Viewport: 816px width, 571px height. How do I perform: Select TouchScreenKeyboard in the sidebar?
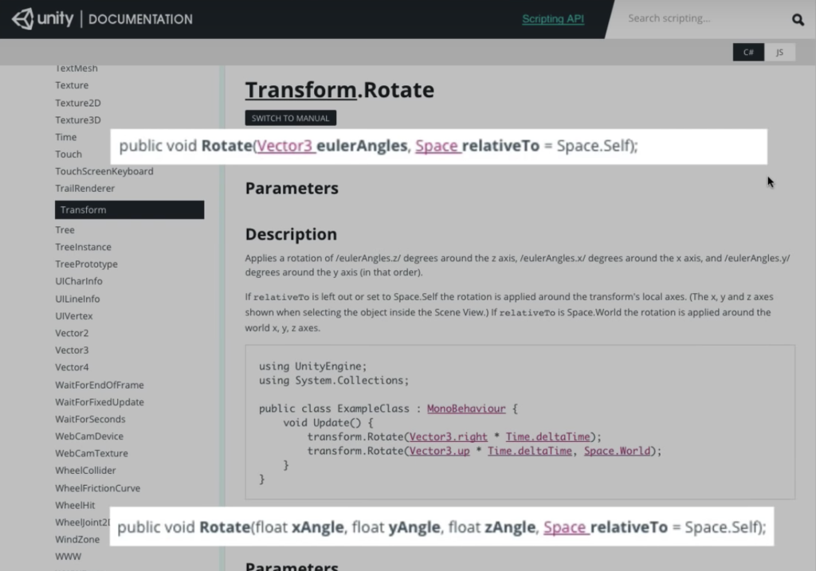click(x=104, y=171)
